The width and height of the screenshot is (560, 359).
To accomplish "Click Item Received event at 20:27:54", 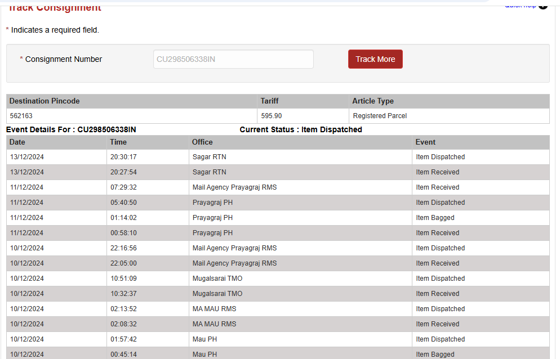I will pyautogui.click(x=438, y=172).
